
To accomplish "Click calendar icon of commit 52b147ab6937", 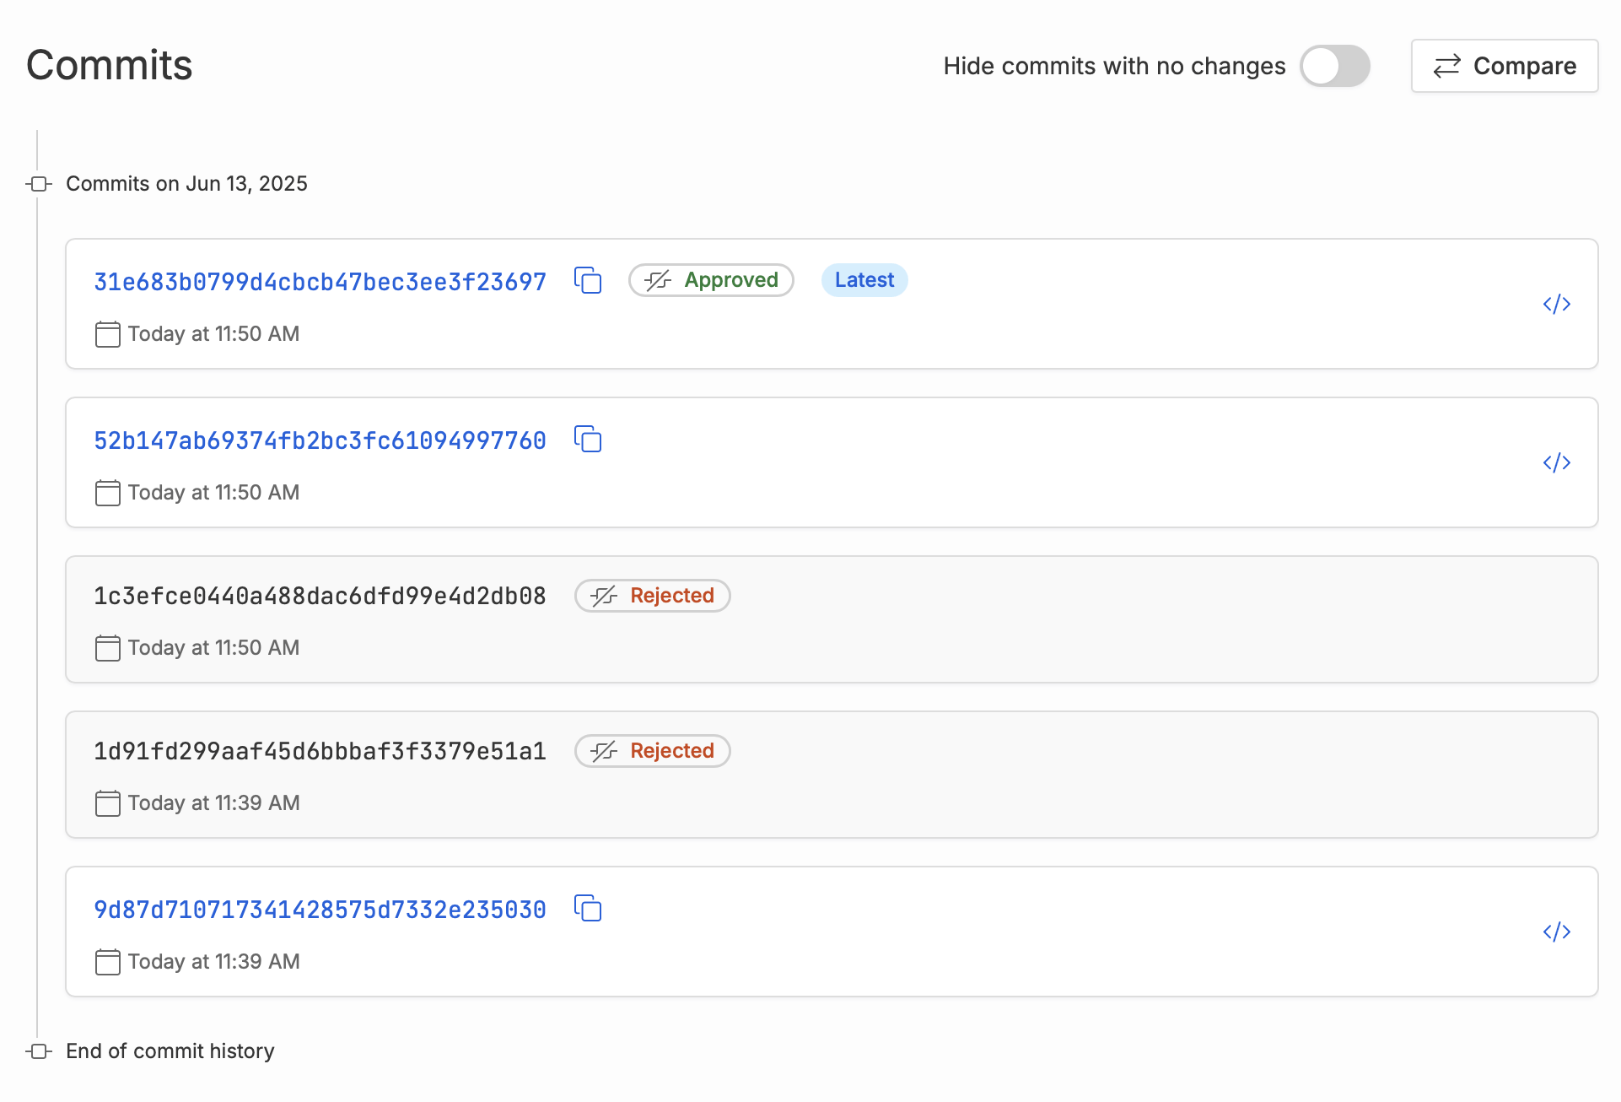I will [x=108, y=493].
